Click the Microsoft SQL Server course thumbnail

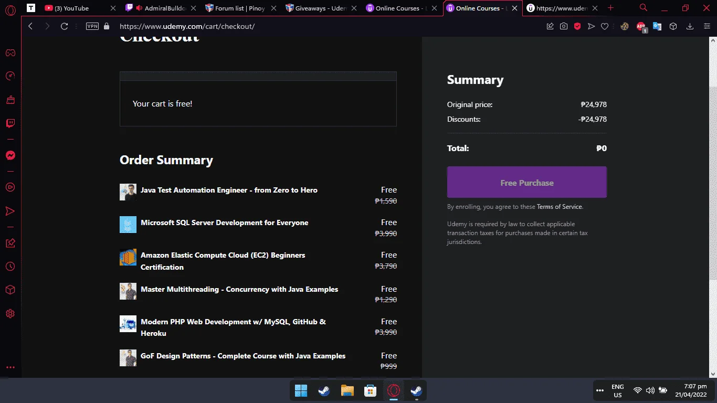[x=128, y=225]
